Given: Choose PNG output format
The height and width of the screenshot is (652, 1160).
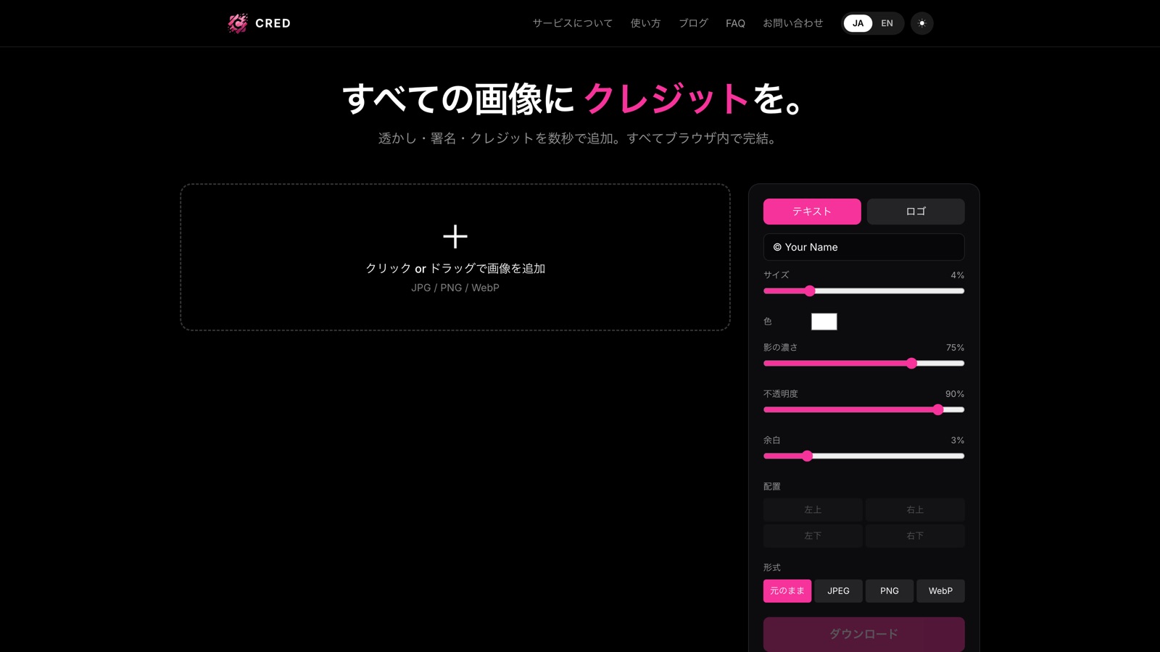Looking at the screenshot, I should [x=890, y=591].
